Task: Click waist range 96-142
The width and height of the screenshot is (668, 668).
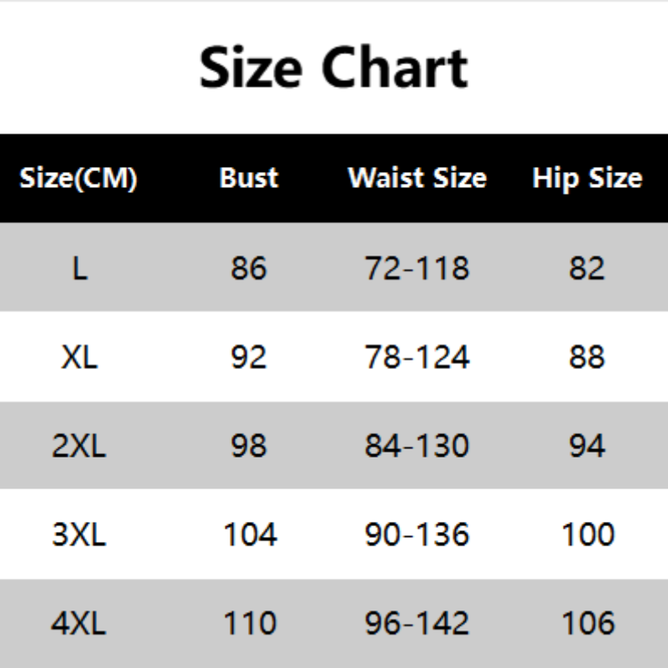Action: pos(417,623)
